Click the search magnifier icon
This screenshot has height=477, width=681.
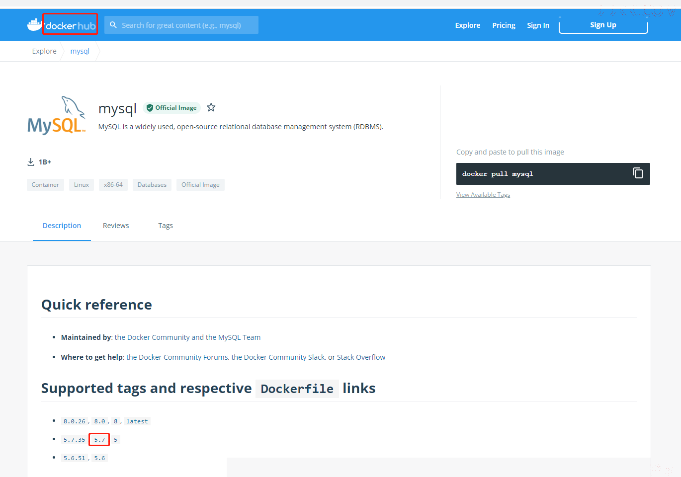pyautogui.click(x=113, y=25)
